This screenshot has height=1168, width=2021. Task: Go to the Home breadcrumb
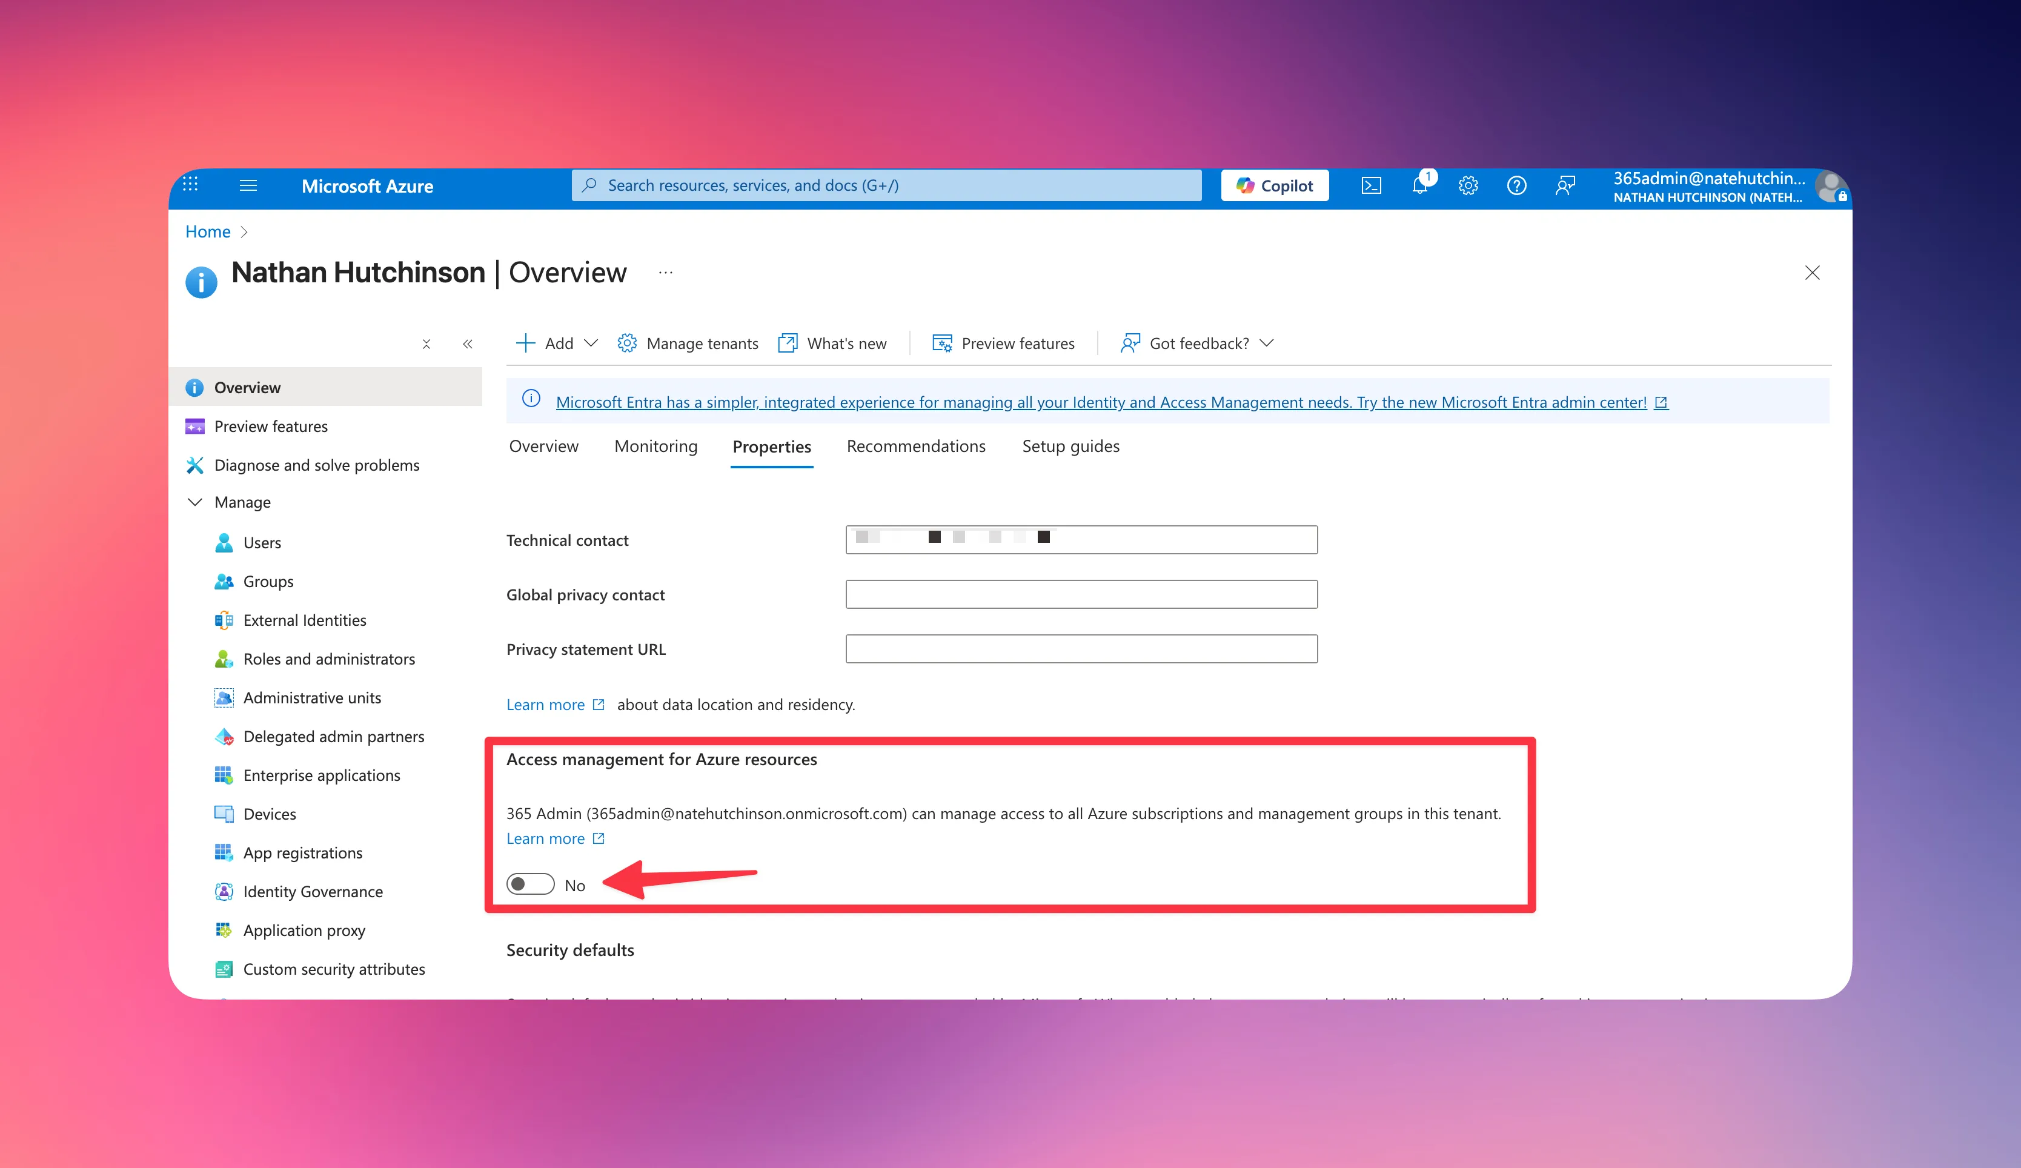click(208, 232)
